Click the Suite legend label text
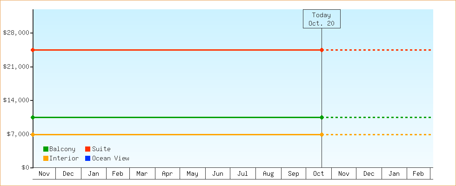Image resolution: width=456 pixels, height=186 pixels. (x=101, y=149)
